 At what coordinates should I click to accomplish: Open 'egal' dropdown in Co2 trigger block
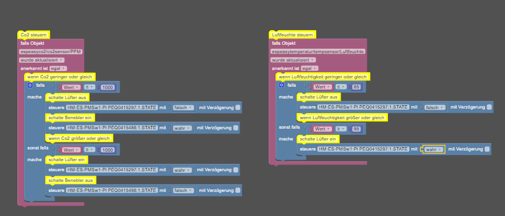click(58, 68)
